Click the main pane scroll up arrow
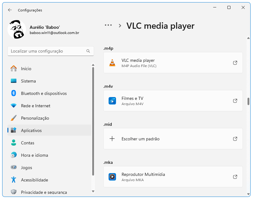The height and width of the screenshot is (200, 254). pos(248,38)
